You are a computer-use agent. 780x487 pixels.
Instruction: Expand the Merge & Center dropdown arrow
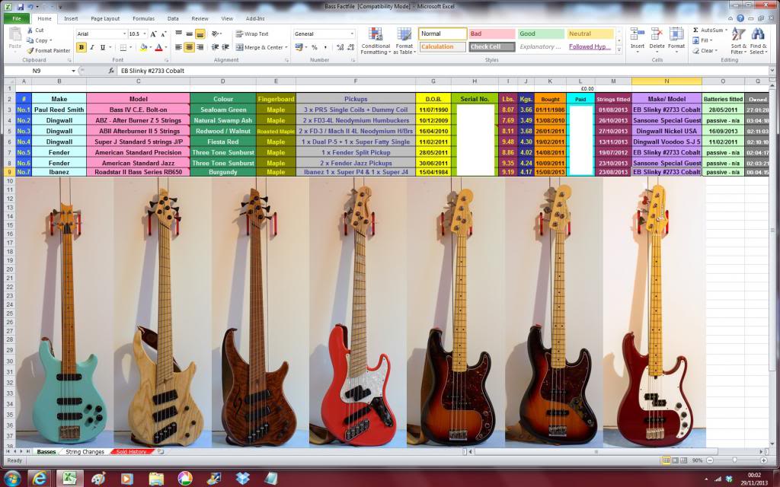pos(286,47)
